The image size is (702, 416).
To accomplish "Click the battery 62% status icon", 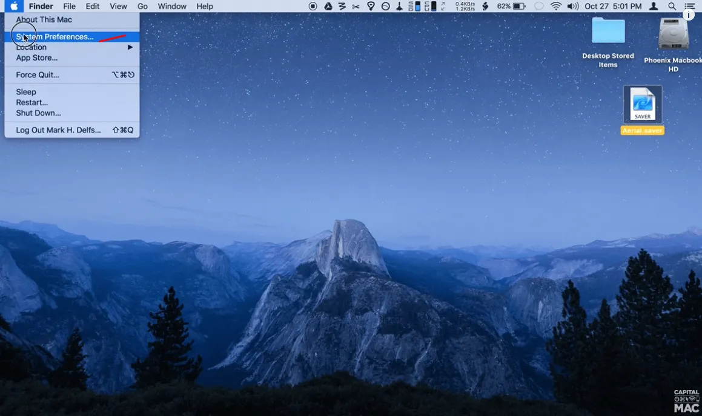I will [511, 6].
